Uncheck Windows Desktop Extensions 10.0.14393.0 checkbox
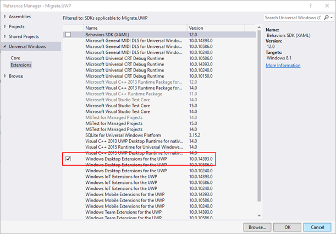Image resolution: width=336 pixels, height=234 pixels. (x=68, y=159)
